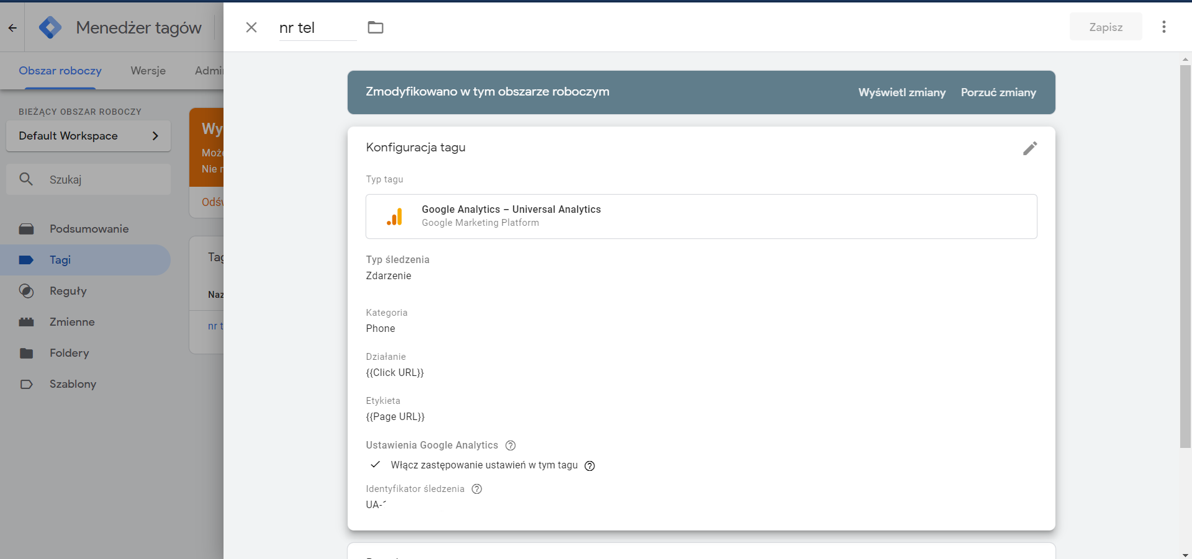Click Porzuć zmiany link

[x=998, y=92]
